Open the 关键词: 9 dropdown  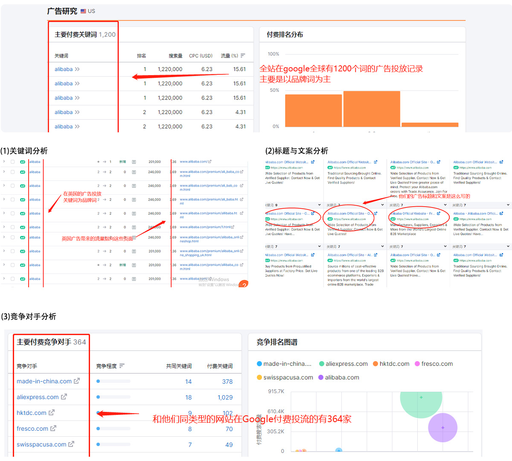point(319,205)
